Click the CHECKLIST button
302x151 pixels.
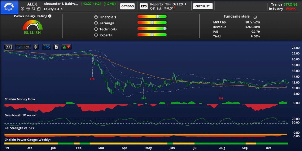[x=203, y=6]
